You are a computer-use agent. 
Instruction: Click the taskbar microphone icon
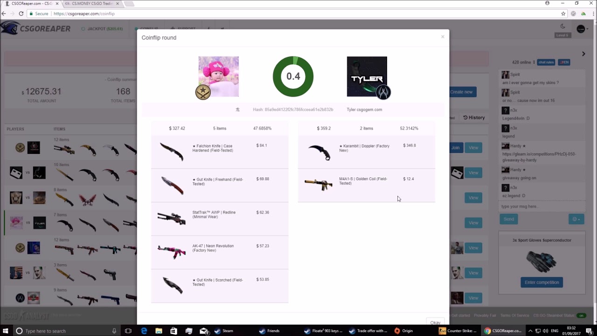tap(114, 331)
